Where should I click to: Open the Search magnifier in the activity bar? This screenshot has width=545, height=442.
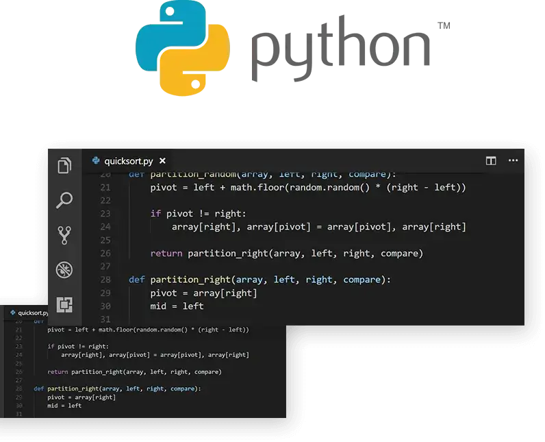coord(64,200)
